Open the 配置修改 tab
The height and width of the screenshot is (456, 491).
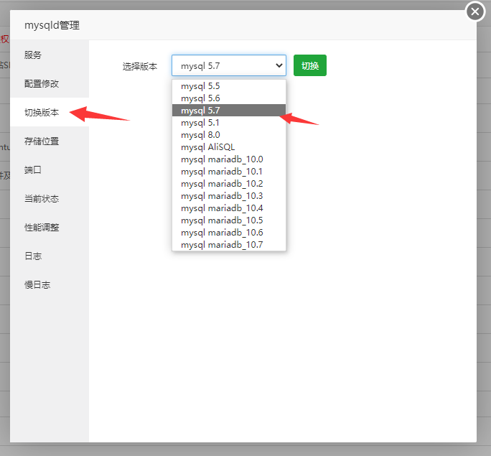point(50,83)
